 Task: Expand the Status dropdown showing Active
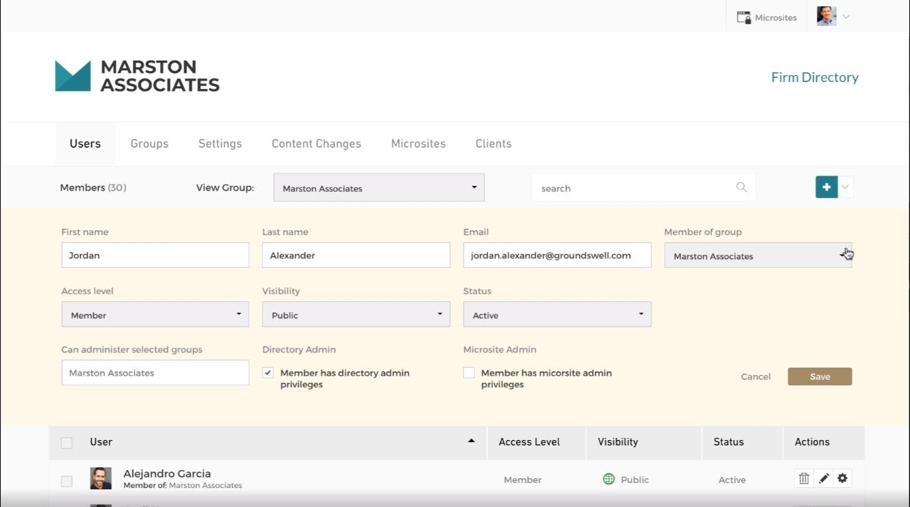557,314
